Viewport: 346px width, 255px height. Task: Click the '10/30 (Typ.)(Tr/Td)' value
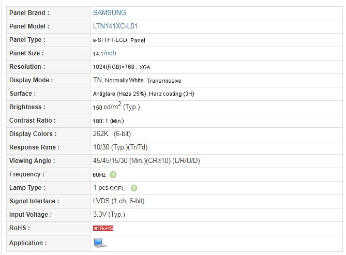121,147
